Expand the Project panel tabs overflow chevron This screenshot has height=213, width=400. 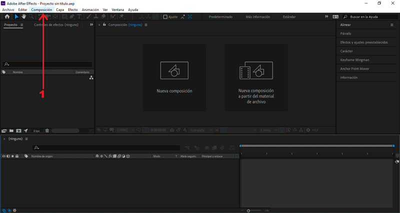click(x=91, y=24)
